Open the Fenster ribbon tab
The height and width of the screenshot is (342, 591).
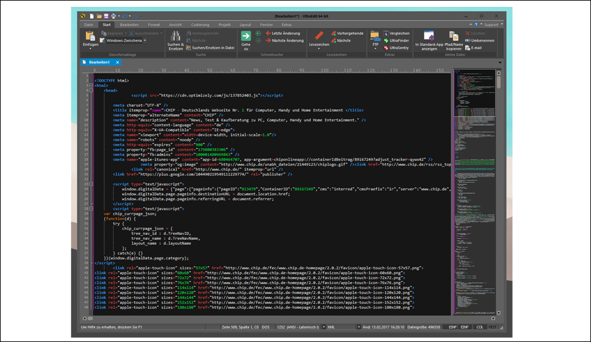pyautogui.click(x=266, y=25)
